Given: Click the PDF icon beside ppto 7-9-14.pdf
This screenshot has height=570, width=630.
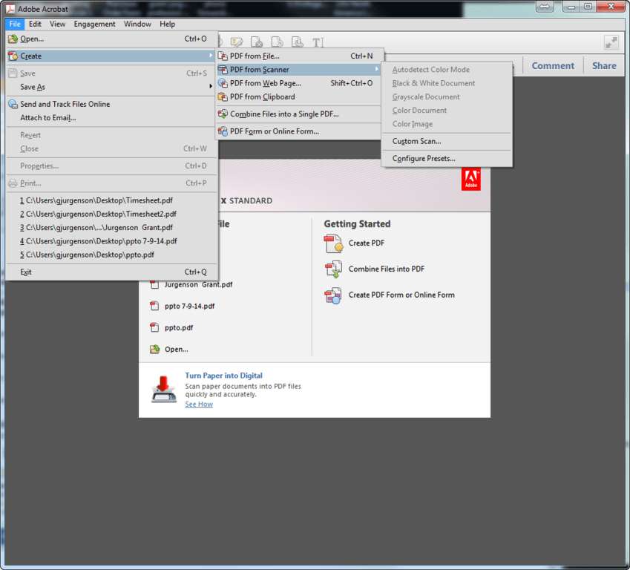Looking at the screenshot, I should point(154,306).
